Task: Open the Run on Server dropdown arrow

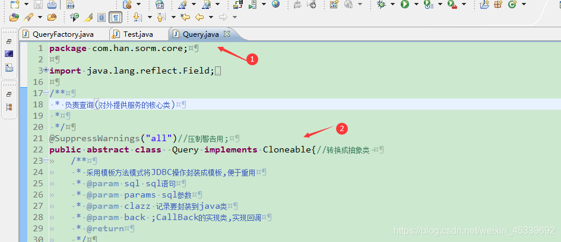Action: pyautogui.click(x=264, y=4)
